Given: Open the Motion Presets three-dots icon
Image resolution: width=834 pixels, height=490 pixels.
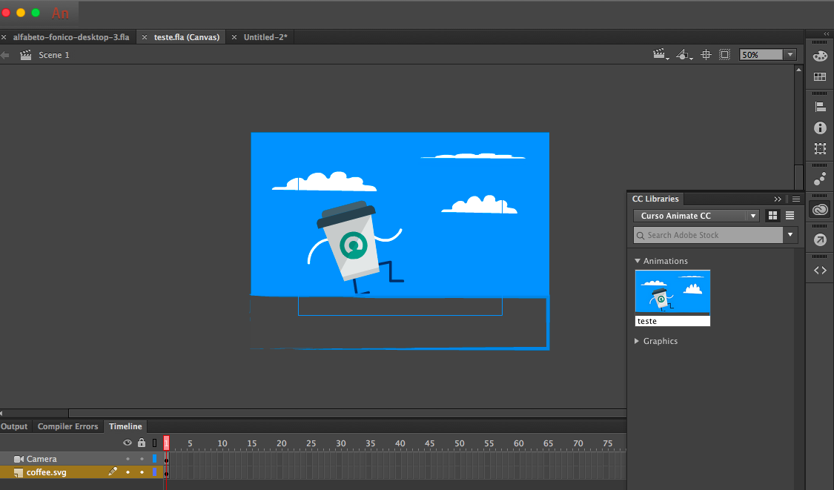Looking at the screenshot, I should [820, 179].
